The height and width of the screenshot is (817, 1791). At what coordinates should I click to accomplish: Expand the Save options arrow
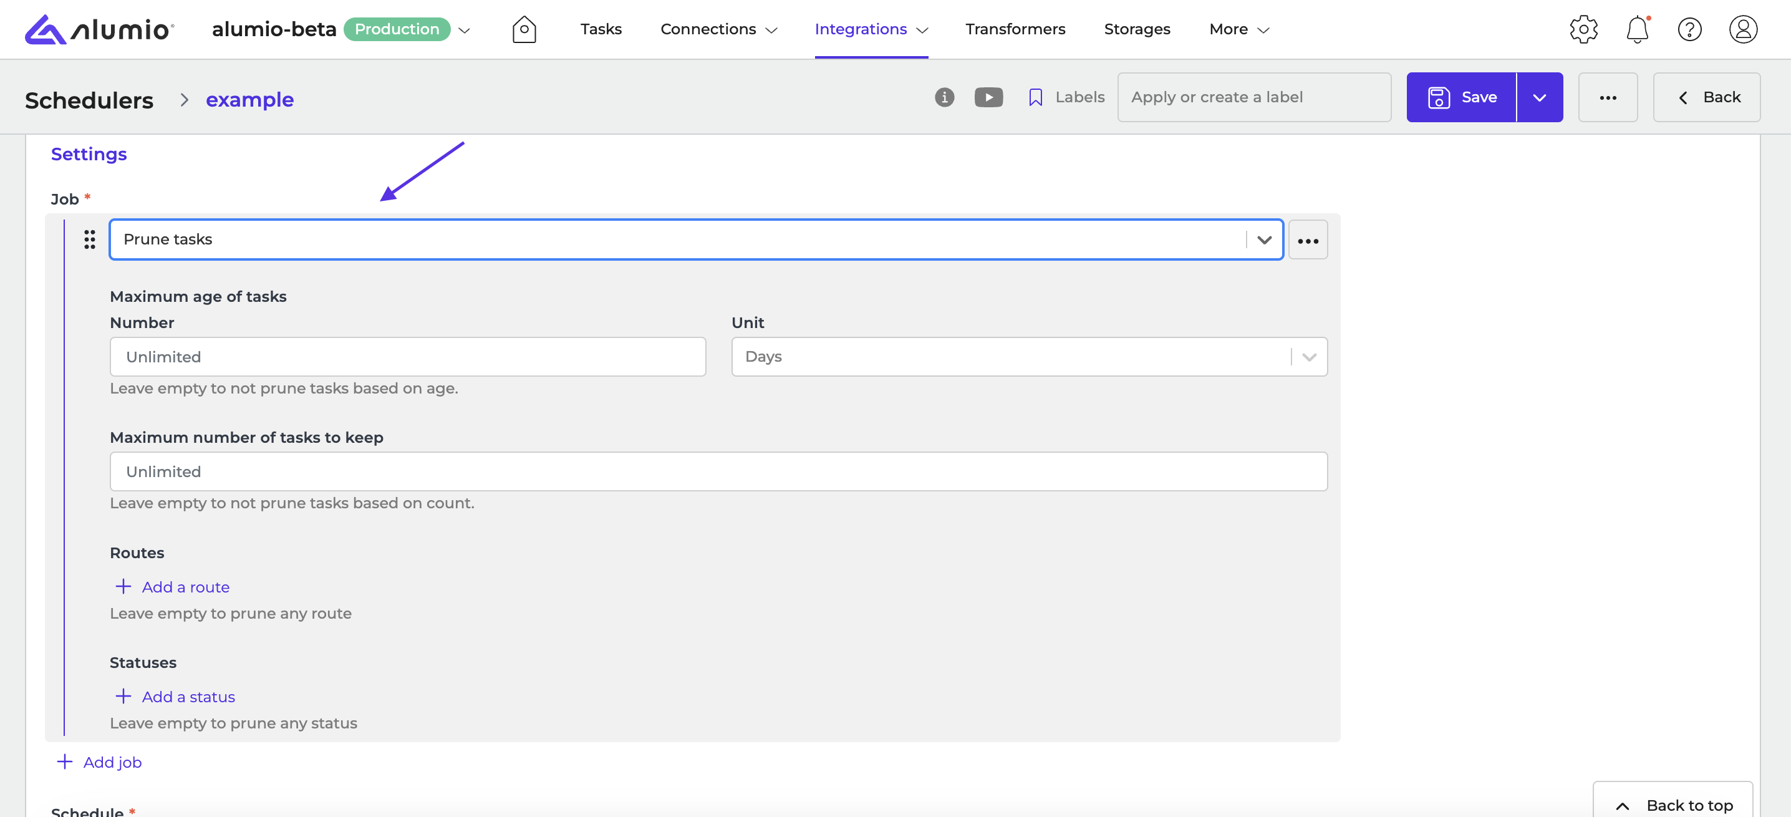(1538, 97)
